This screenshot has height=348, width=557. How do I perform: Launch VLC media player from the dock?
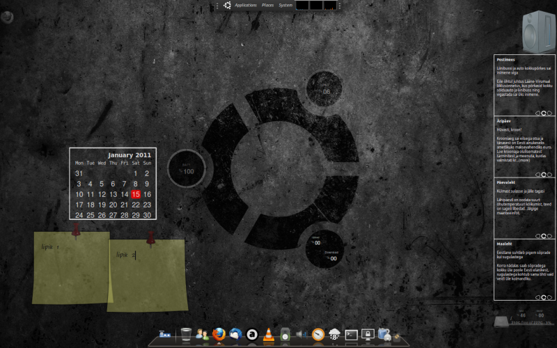click(x=269, y=335)
